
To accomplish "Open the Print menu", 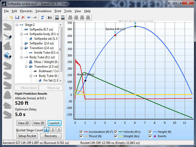I will [x=58, y=11].
